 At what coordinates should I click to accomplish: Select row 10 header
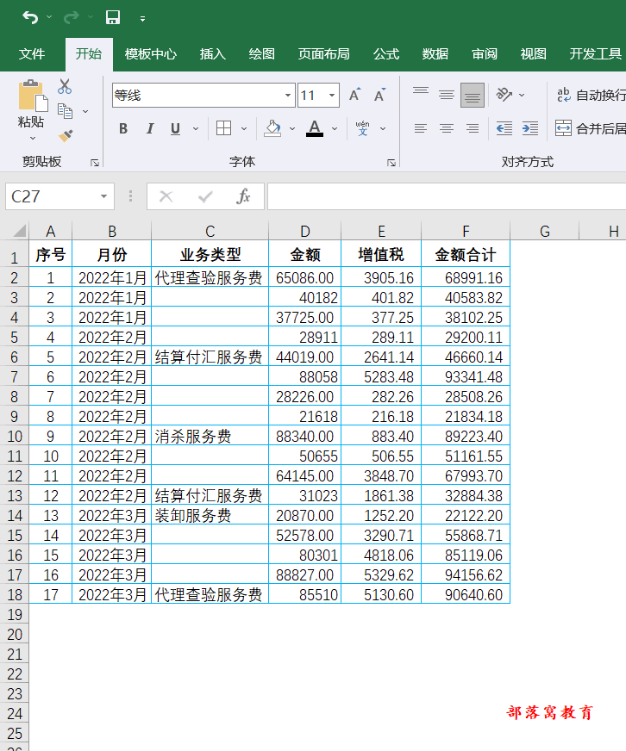tap(15, 437)
